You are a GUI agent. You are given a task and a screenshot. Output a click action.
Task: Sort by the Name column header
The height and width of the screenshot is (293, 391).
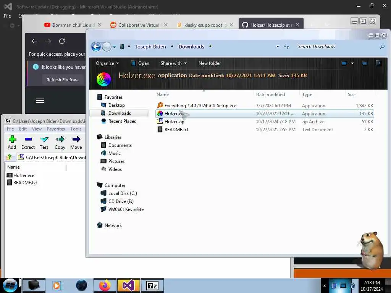pyautogui.click(x=163, y=95)
